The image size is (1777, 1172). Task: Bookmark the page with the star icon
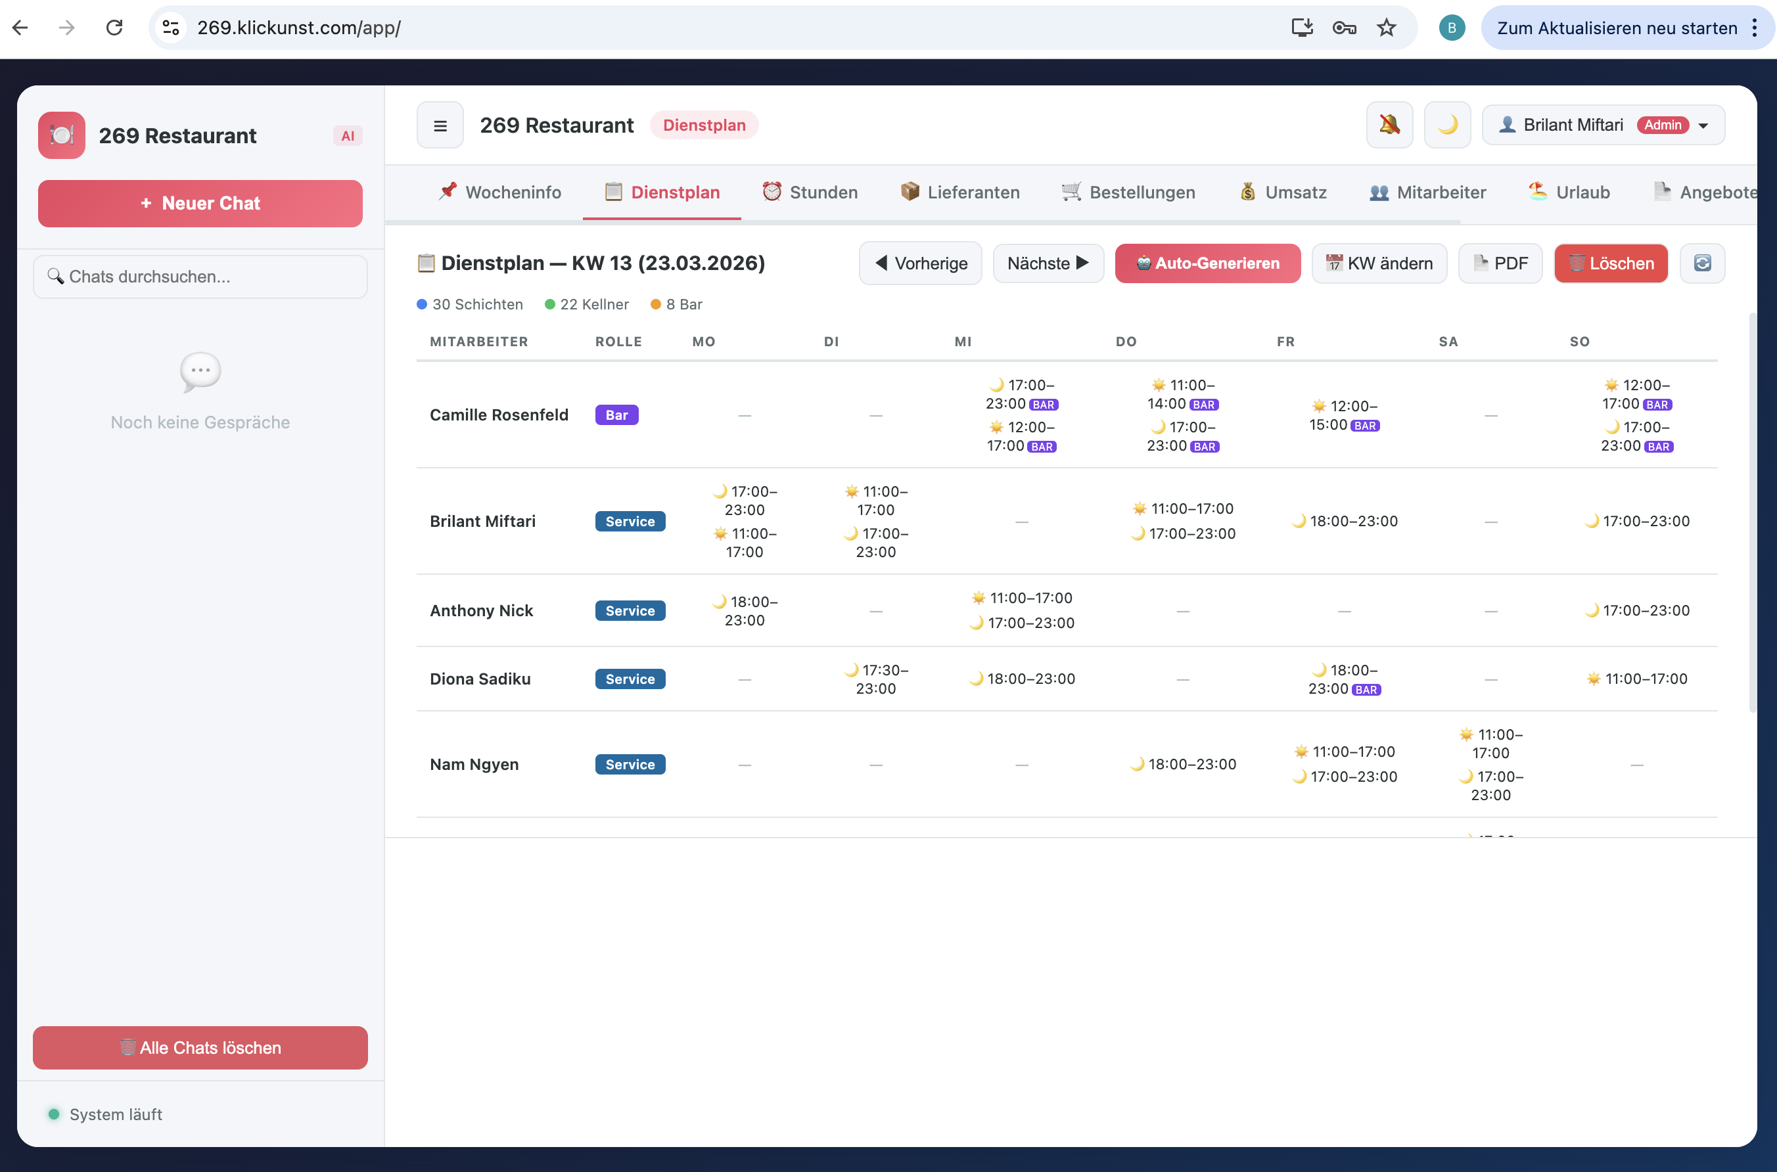[1387, 27]
